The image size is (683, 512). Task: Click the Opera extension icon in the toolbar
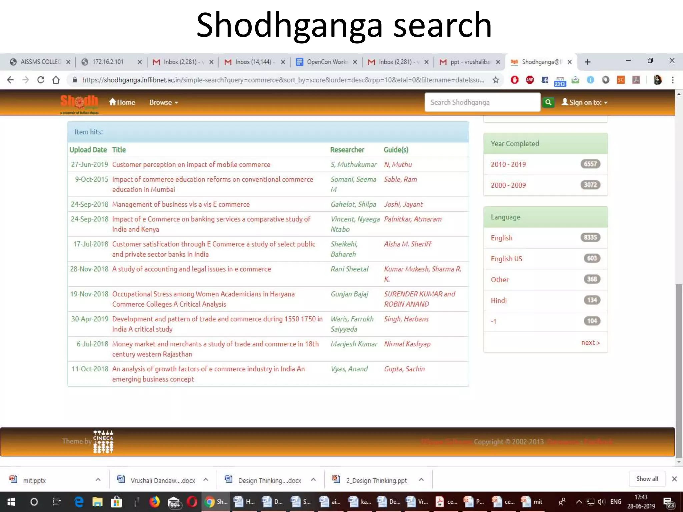point(514,80)
